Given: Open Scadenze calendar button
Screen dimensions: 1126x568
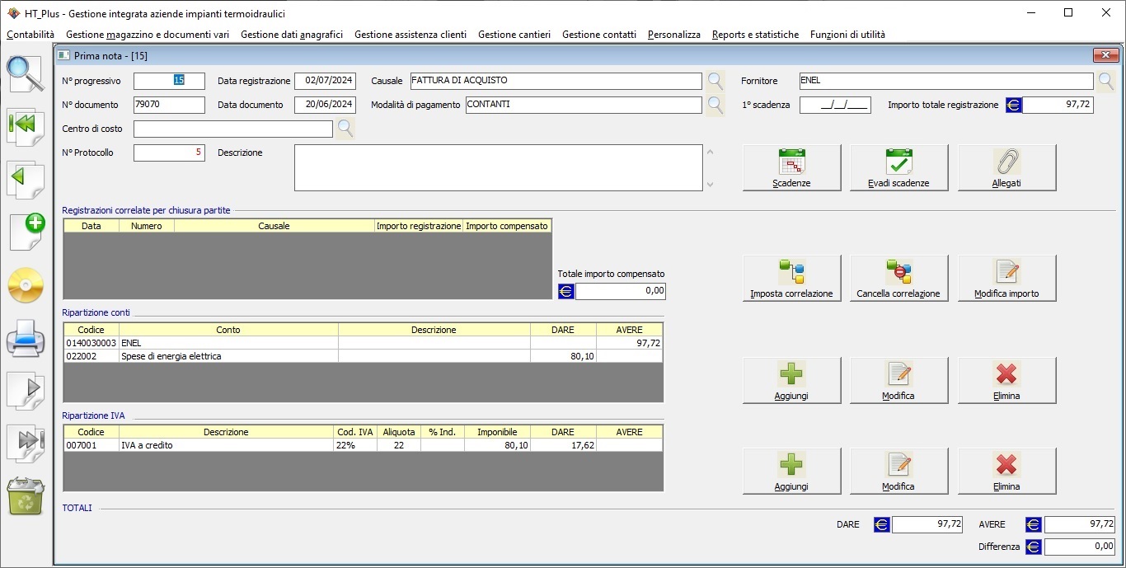Looking at the screenshot, I should [x=791, y=168].
